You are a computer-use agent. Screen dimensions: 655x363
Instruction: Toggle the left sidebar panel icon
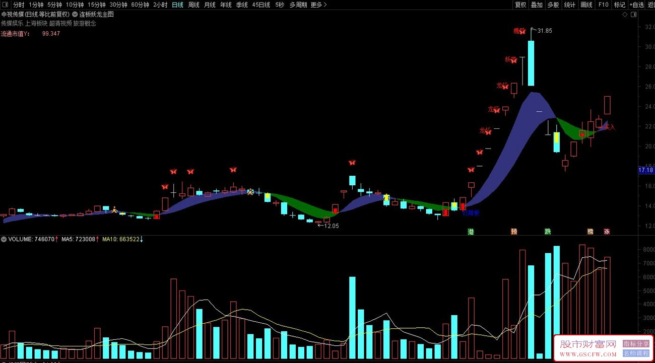click(6, 5)
